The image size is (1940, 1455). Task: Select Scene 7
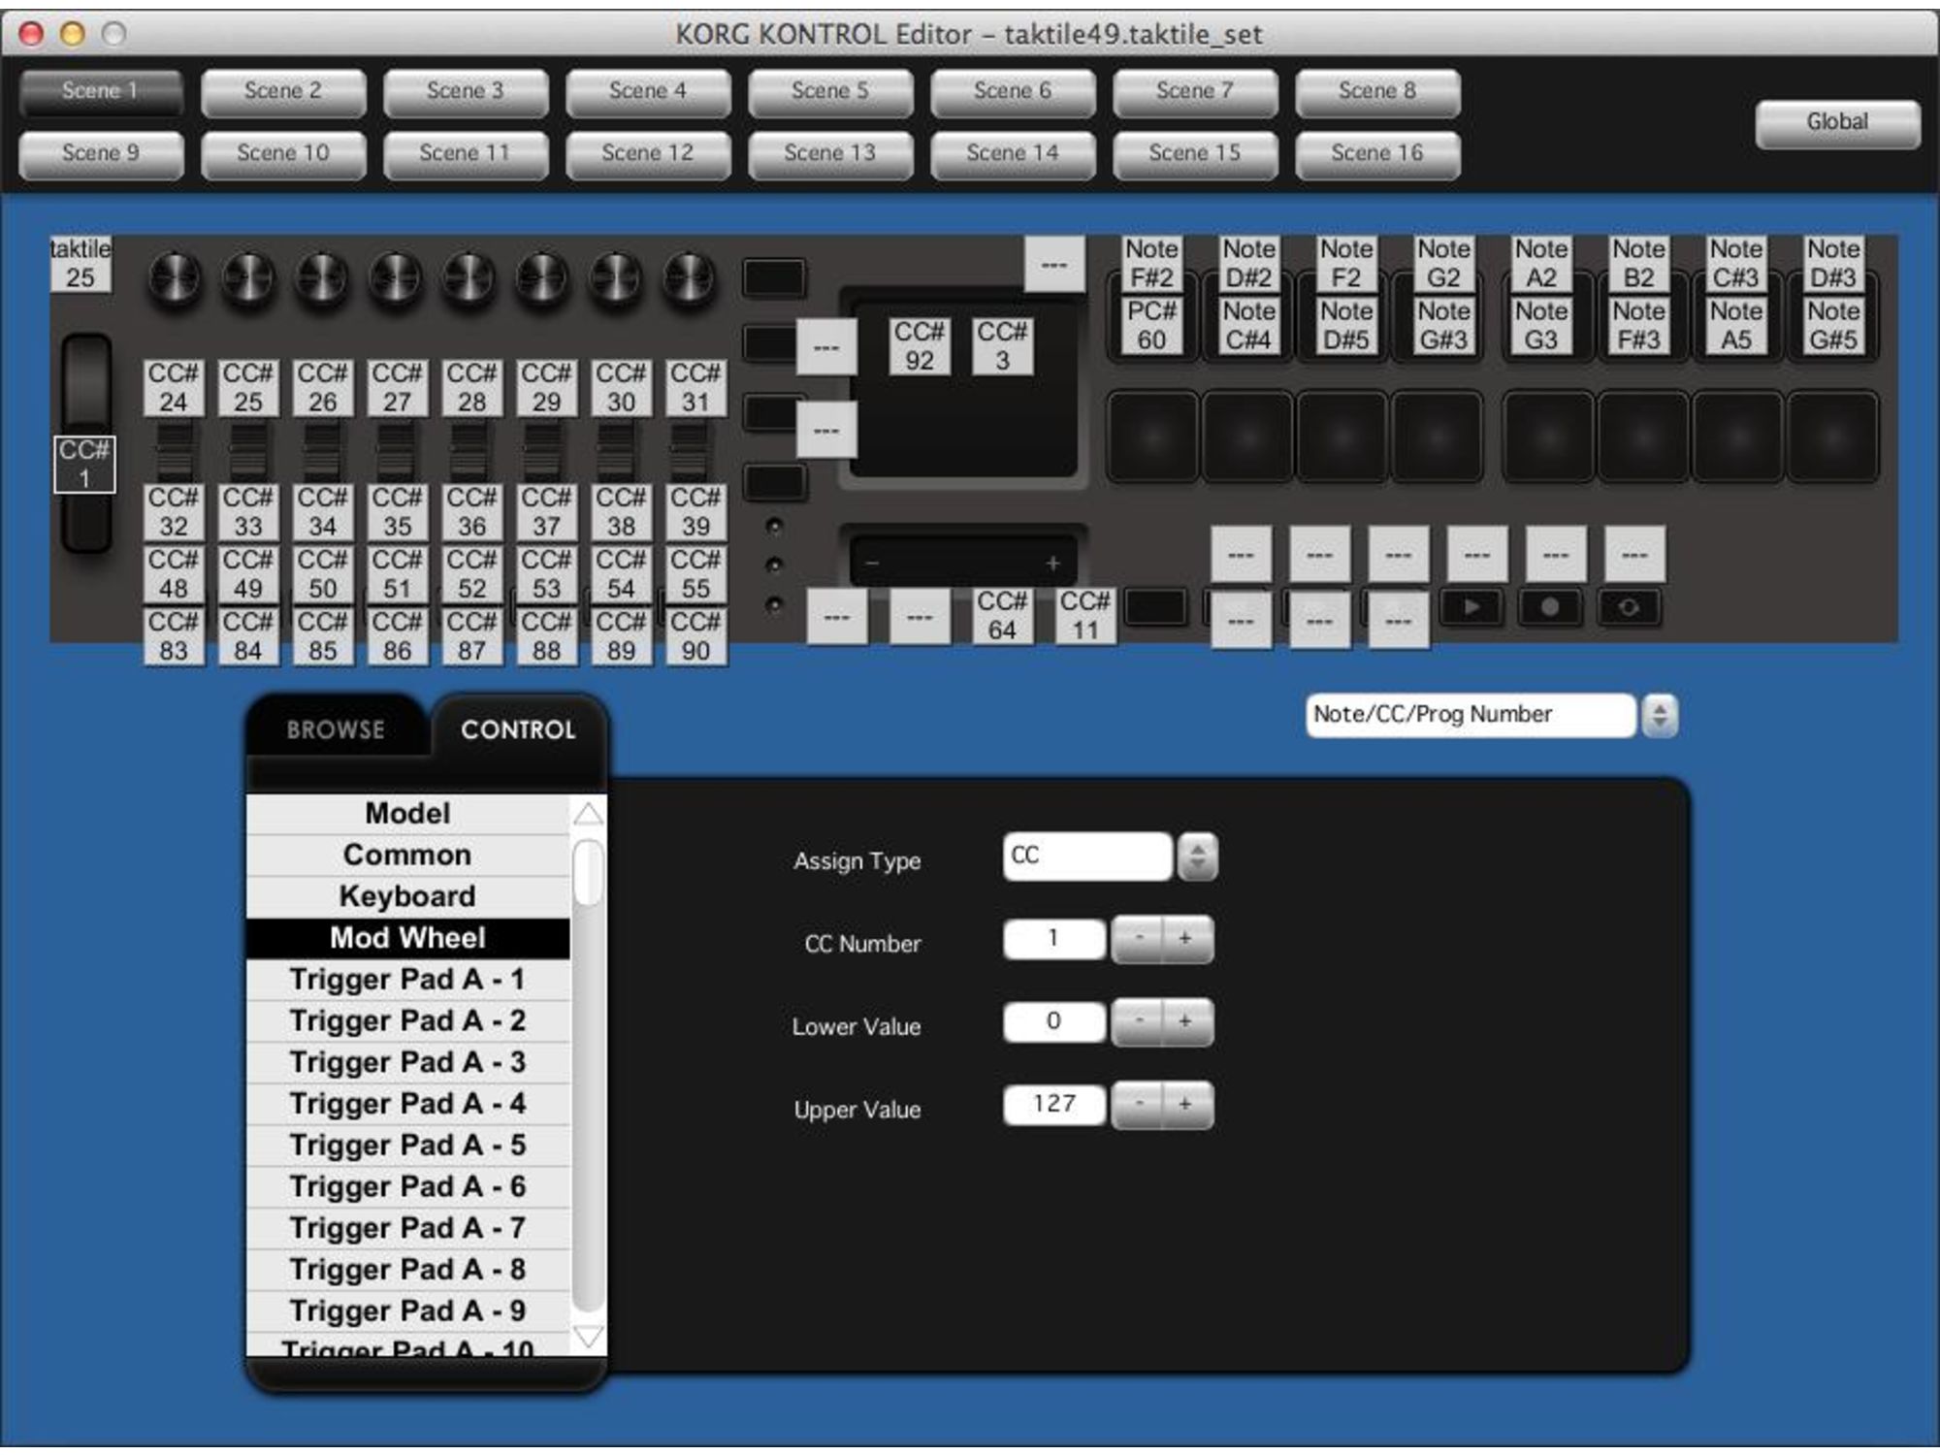pos(1195,91)
